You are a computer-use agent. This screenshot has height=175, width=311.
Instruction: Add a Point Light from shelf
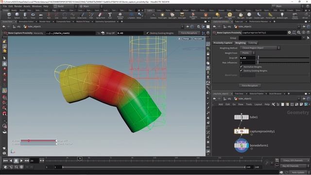pyautogui.click(x=162, y=16)
